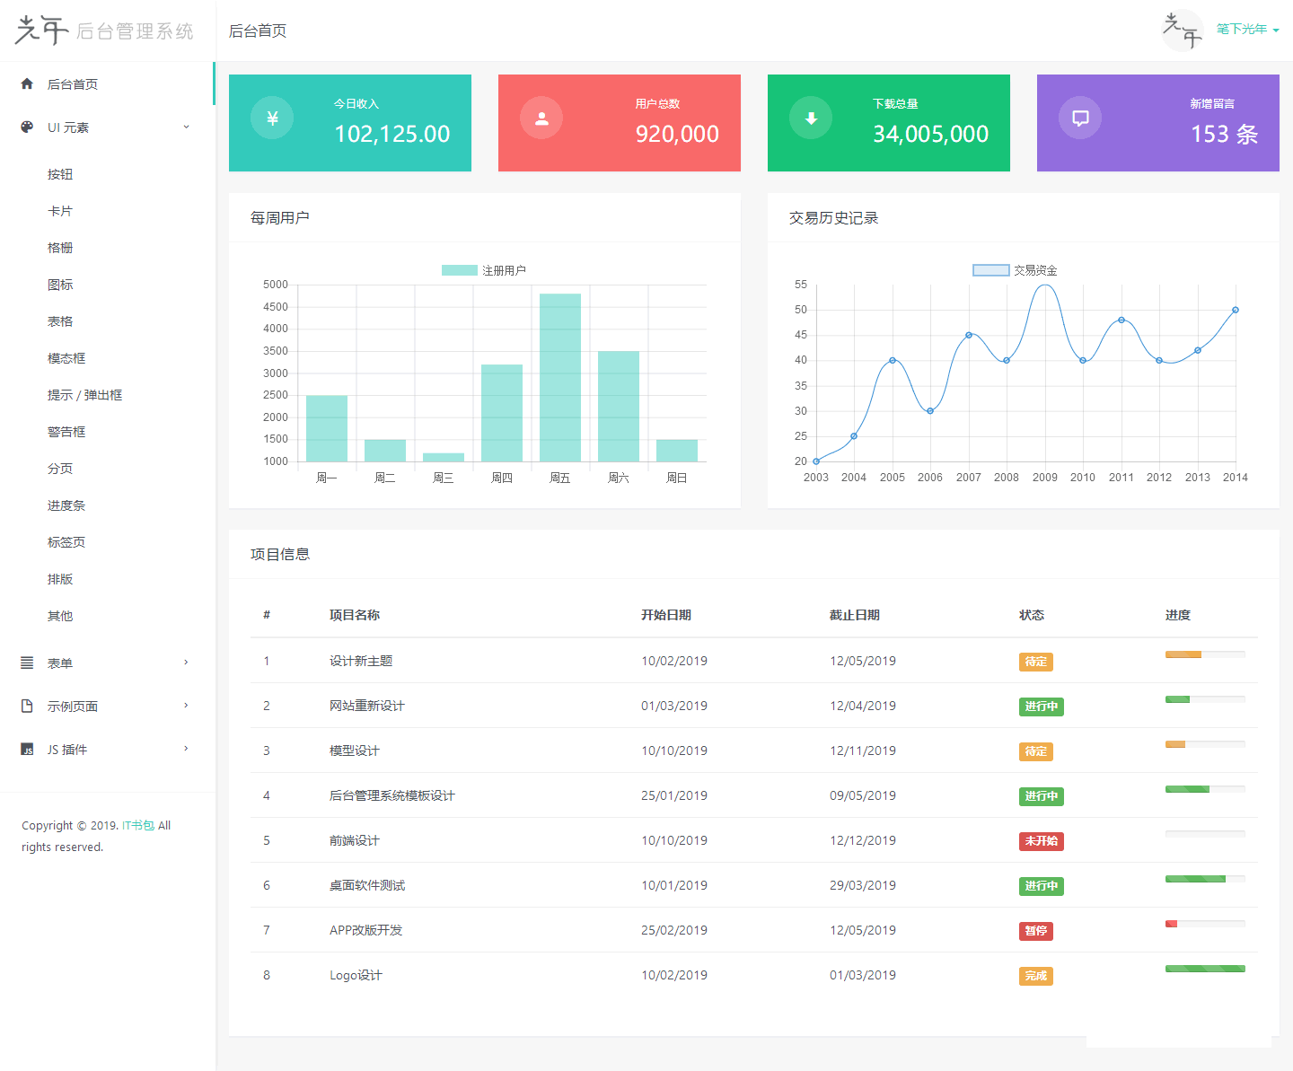Select the palette icon for UI 元素
Viewport: 1293px width, 1071px height.
pos(25,127)
